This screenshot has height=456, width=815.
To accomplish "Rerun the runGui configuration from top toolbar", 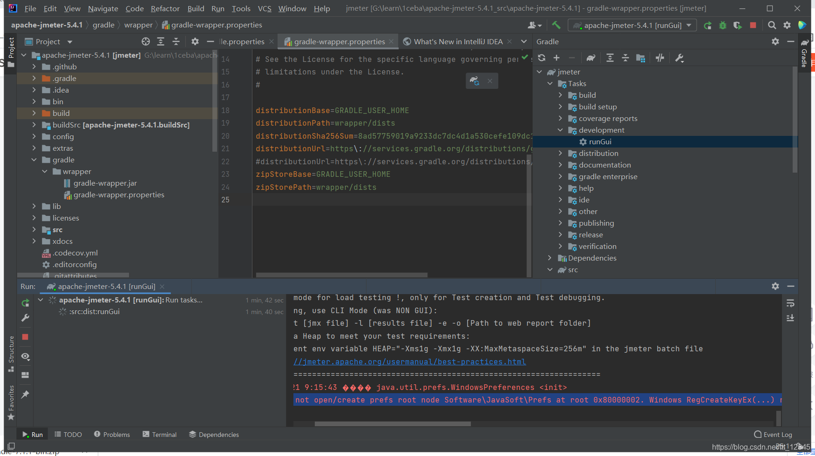I will [707, 26].
